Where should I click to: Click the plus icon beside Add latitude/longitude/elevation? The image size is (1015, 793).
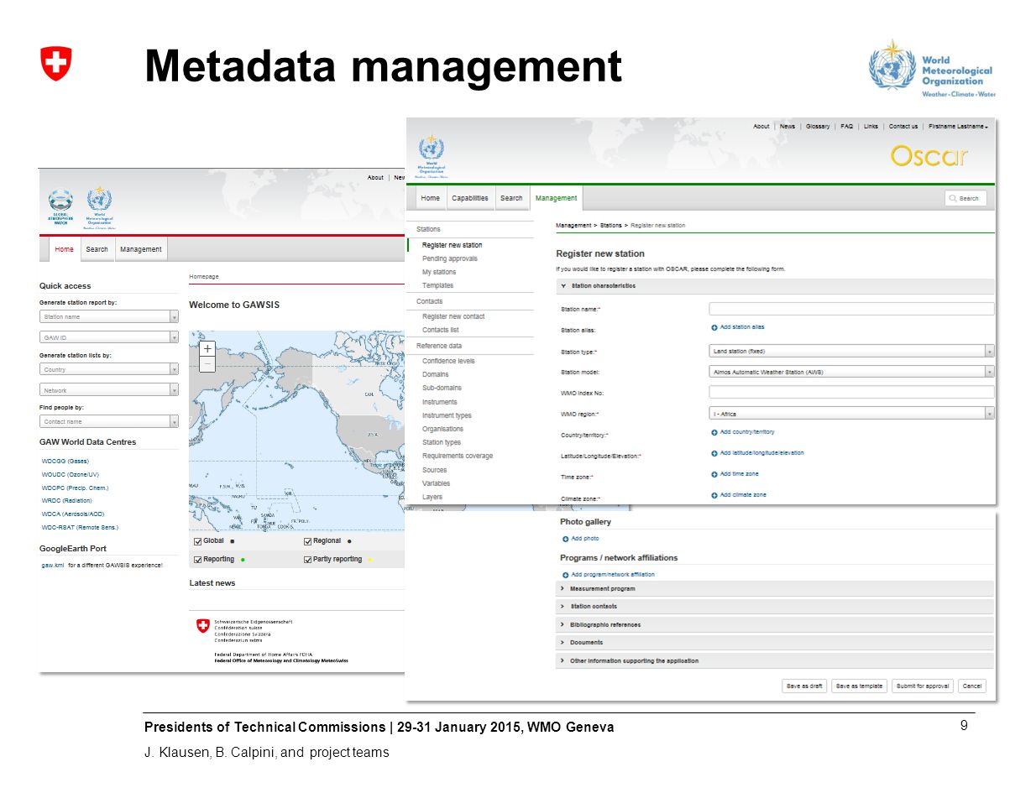(x=714, y=453)
